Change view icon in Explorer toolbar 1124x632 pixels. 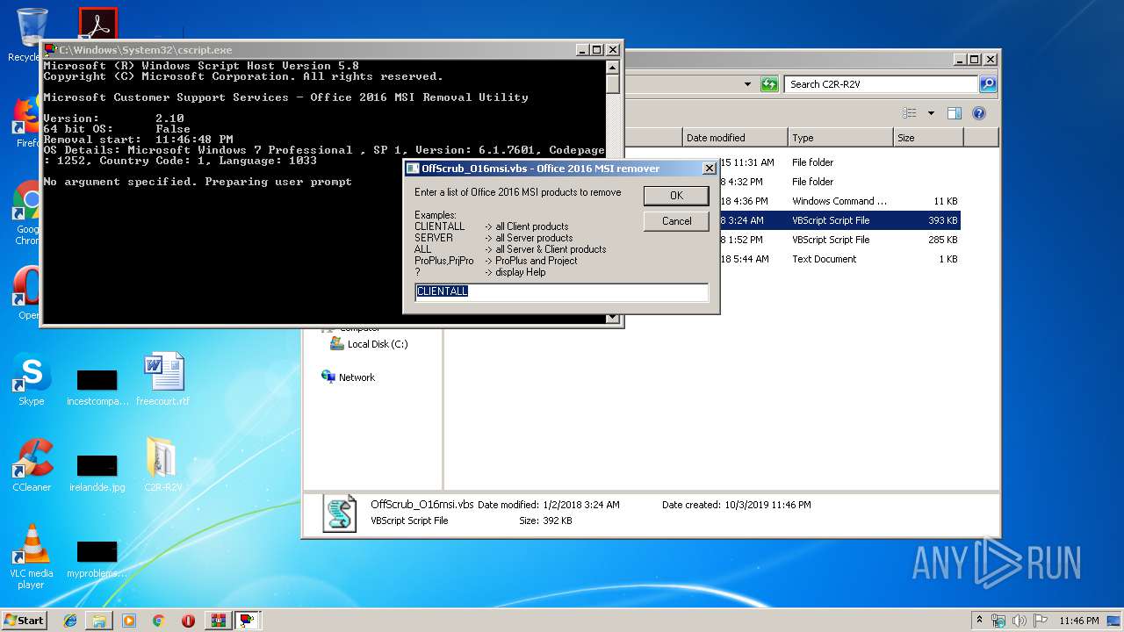tap(910, 113)
